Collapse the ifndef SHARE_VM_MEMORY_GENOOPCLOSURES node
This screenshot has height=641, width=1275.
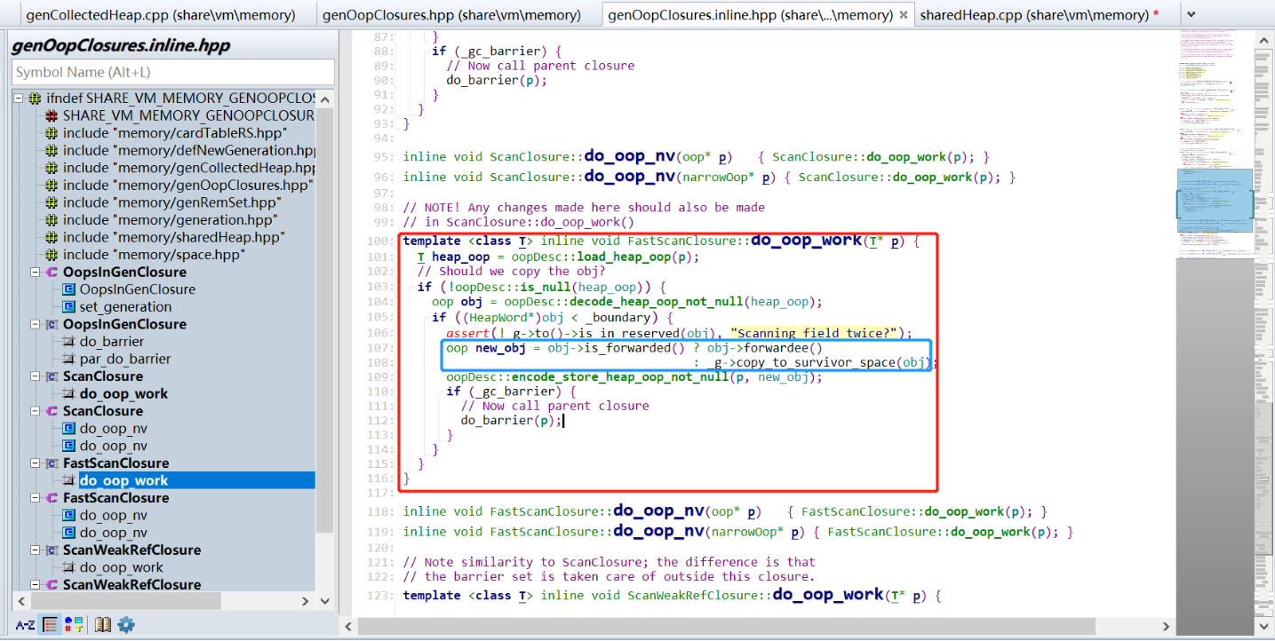pos(19,98)
